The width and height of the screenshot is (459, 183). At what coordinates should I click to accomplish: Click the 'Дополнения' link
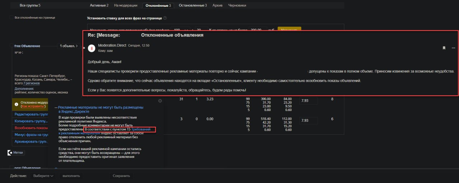pos(24,88)
